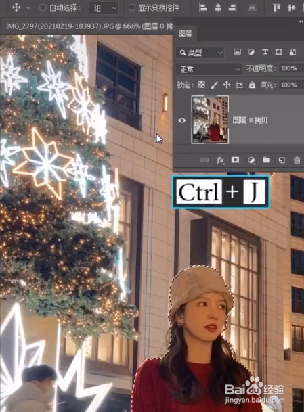304x412 pixels.
Task: Create a new layer
Action: click(282, 160)
